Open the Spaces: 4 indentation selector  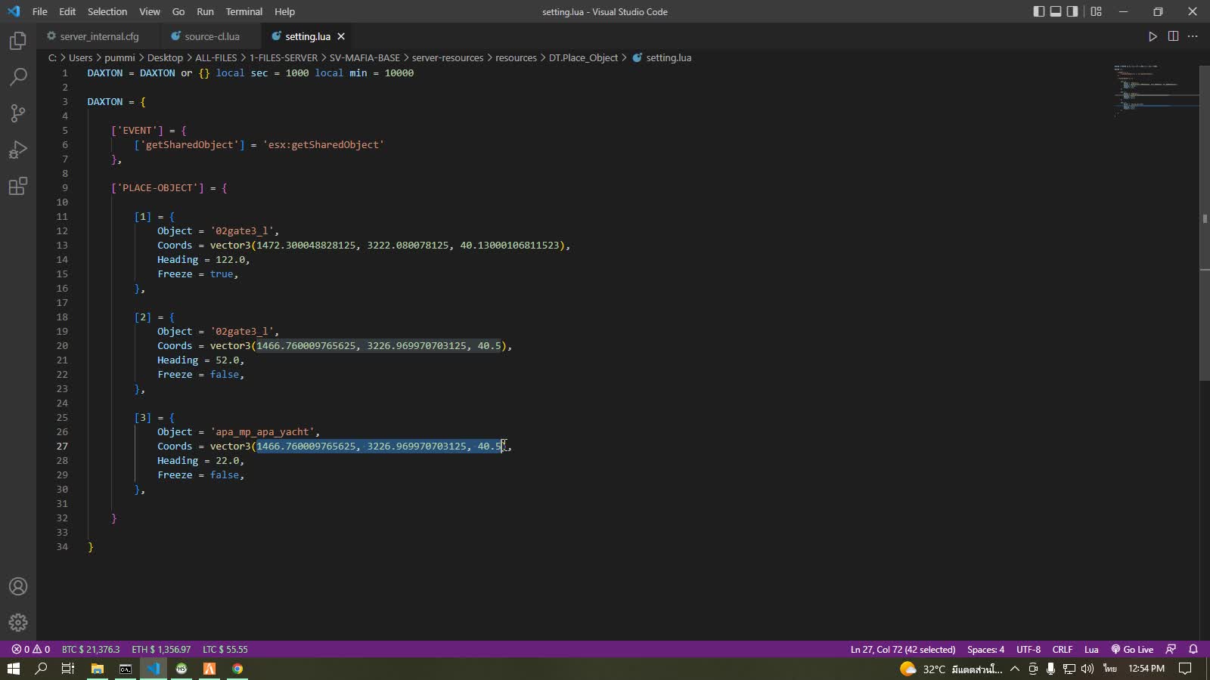(985, 650)
